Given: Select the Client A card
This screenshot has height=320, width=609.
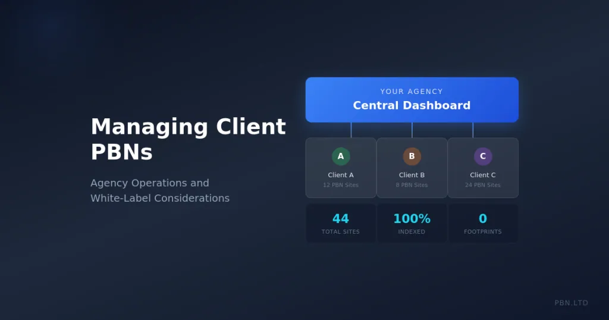Looking at the screenshot, I should (x=341, y=168).
